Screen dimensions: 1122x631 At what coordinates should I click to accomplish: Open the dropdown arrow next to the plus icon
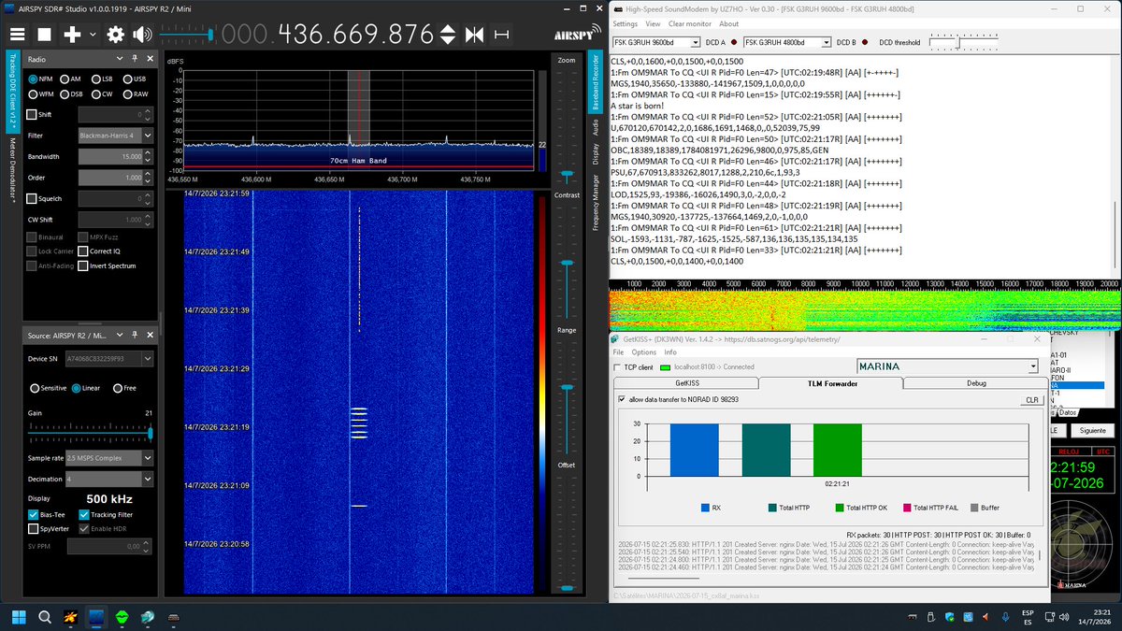point(93,35)
